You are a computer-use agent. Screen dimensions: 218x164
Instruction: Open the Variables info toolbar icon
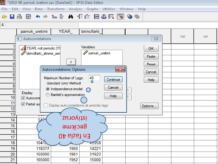[61, 17]
